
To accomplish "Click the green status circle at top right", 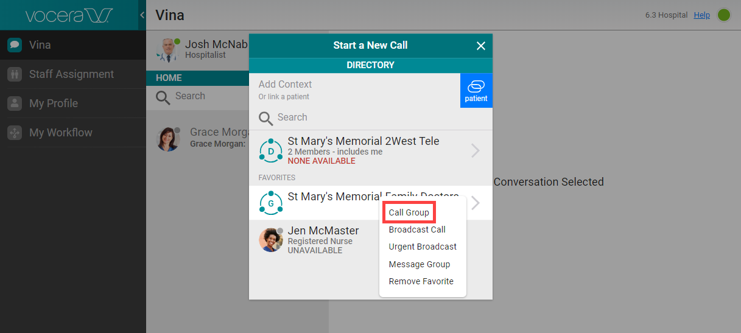I will (724, 15).
